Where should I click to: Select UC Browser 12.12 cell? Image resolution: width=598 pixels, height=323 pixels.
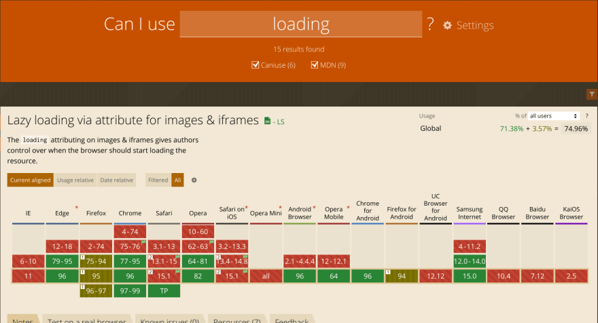(x=436, y=276)
